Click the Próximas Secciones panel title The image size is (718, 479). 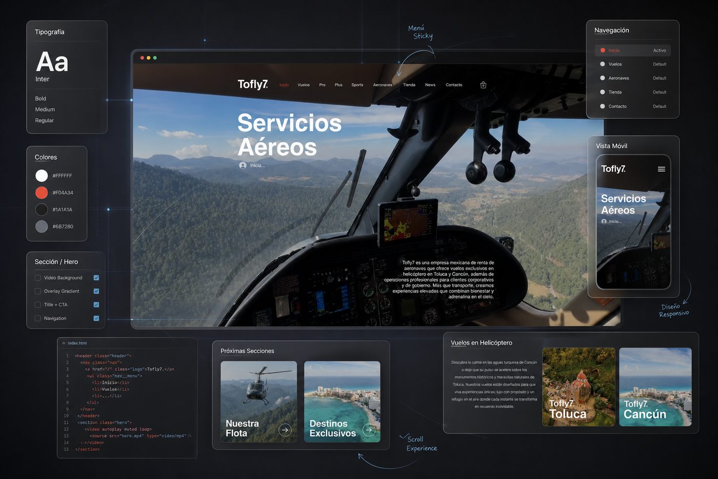tap(247, 351)
